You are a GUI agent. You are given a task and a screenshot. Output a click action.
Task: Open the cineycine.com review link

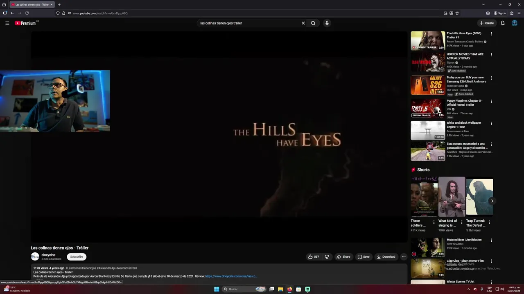(x=231, y=276)
